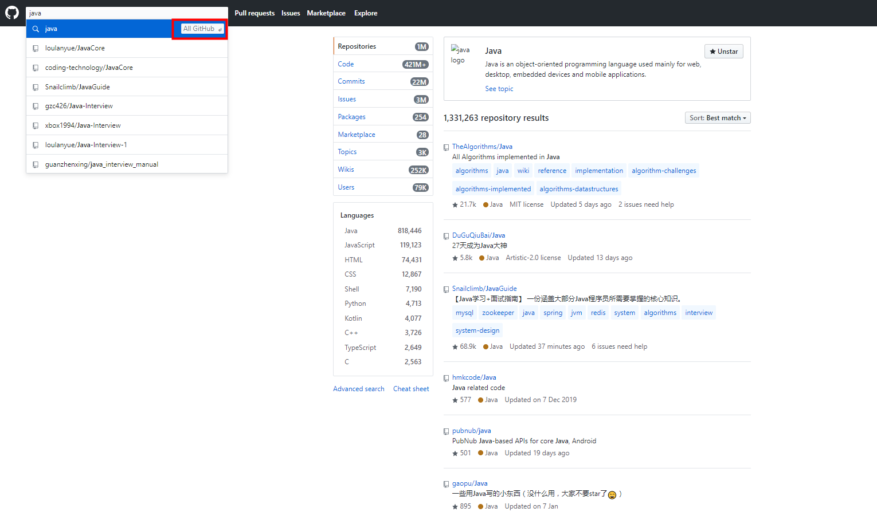Select the All GitHub search scope
Image resolution: width=877 pixels, height=516 pixels.
click(x=202, y=29)
